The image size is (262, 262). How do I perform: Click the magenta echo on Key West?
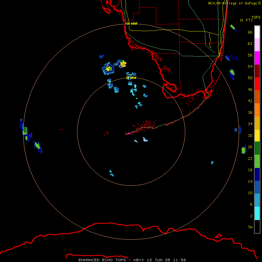(x=129, y=133)
